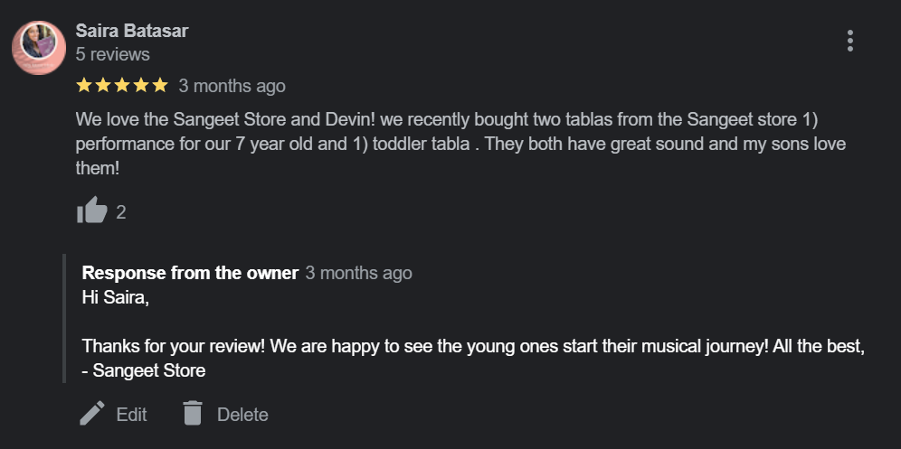Click the fourth star in the rating
901x449 pixels.
coord(141,86)
